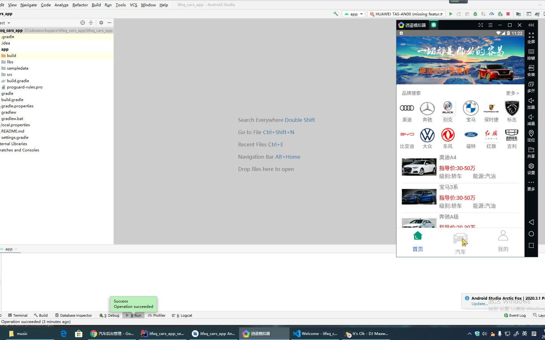This screenshot has height=340, width=545.
Task: Open the View menu
Action: [x=12, y=5]
